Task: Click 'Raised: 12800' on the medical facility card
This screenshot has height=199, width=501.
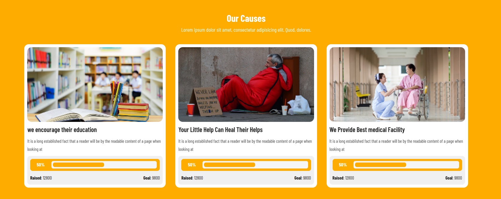Action: click(x=343, y=178)
